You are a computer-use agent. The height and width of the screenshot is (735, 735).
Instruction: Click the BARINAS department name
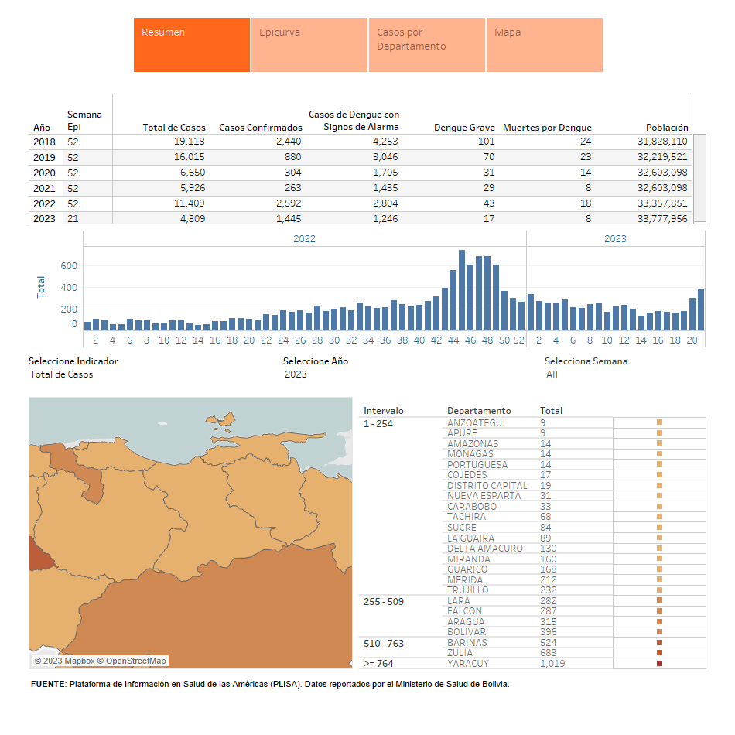click(x=466, y=643)
